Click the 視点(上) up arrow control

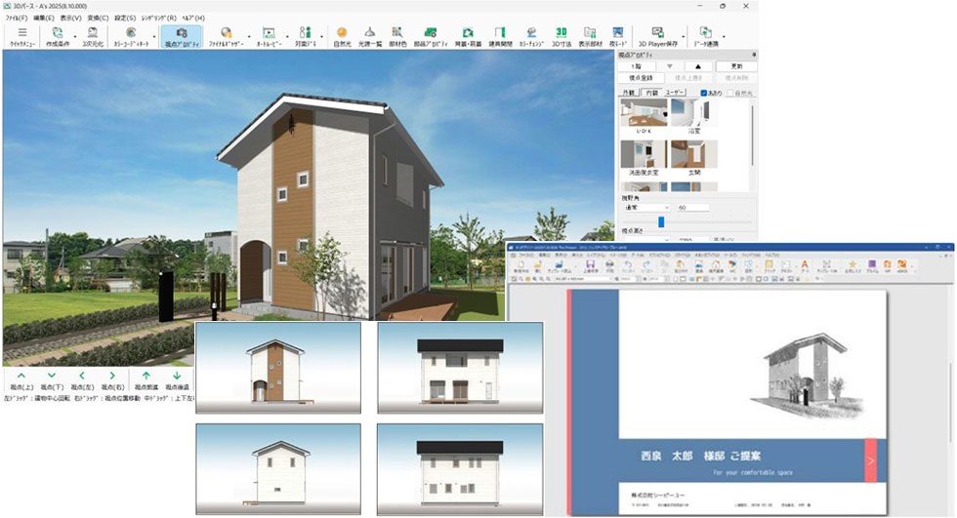pyautogui.click(x=21, y=376)
